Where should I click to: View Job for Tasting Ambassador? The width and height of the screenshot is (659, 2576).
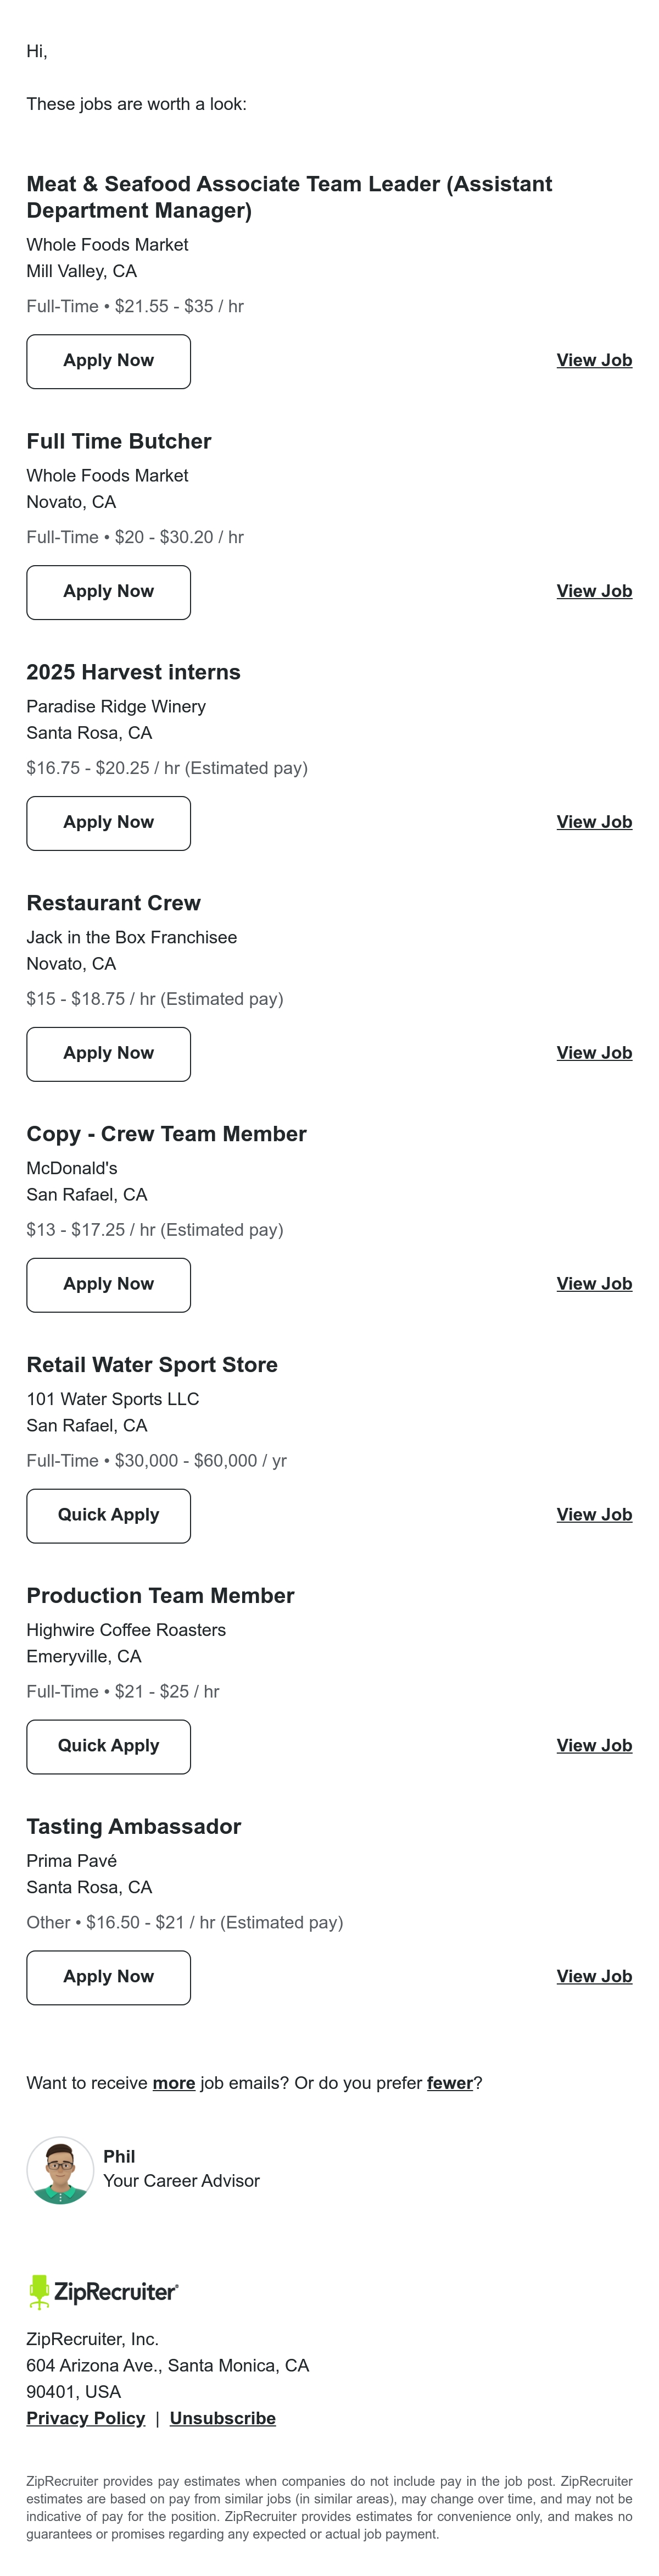point(594,1977)
